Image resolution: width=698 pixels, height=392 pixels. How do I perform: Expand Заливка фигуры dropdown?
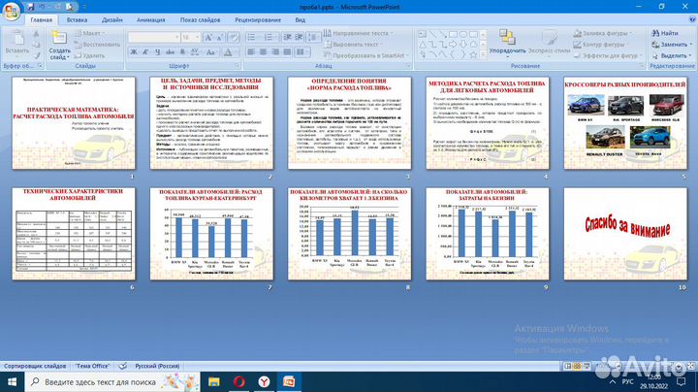pyautogui.click(x=601, y=33)
